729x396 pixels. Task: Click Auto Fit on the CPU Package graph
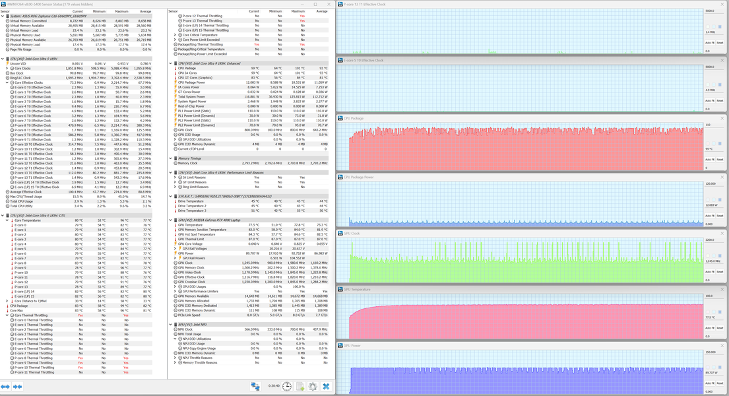click(709, 160)
